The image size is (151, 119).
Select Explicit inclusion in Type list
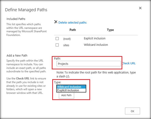pos(71,90)
